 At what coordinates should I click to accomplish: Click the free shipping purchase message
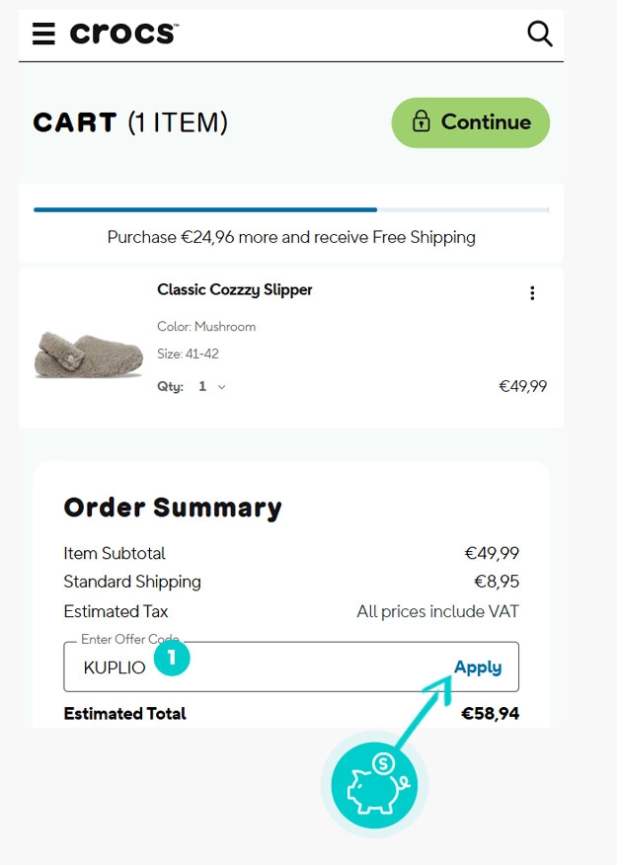291,237
